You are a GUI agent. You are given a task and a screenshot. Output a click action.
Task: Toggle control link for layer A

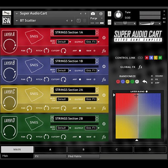[147, 58]
